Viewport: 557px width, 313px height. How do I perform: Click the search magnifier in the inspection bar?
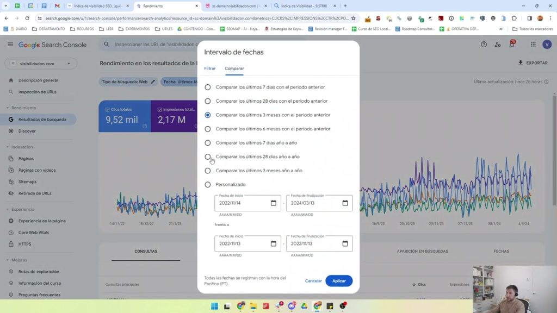coord(107,45)
